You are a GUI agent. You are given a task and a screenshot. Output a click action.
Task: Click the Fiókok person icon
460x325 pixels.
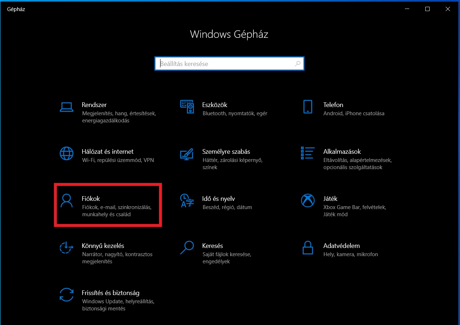click(x=66, y=200)
